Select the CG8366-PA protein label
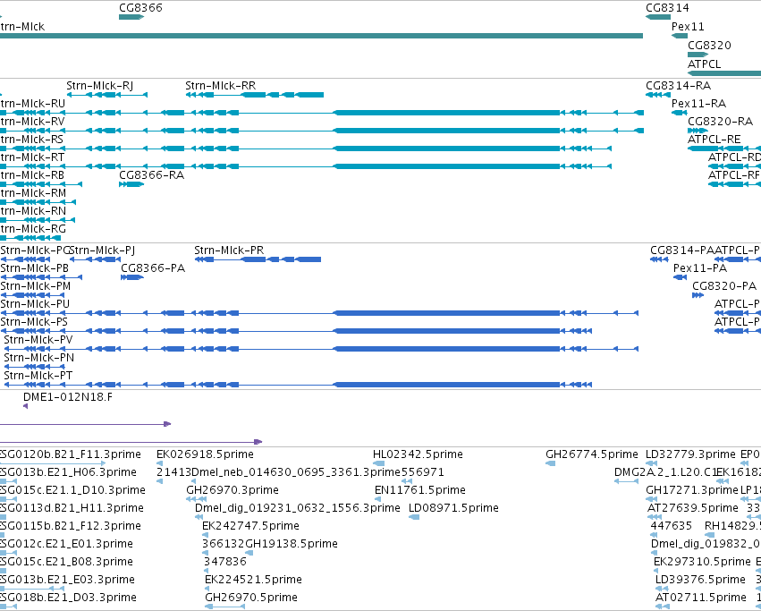The width and height of the screenshot is (761, 611). [153, 268]
